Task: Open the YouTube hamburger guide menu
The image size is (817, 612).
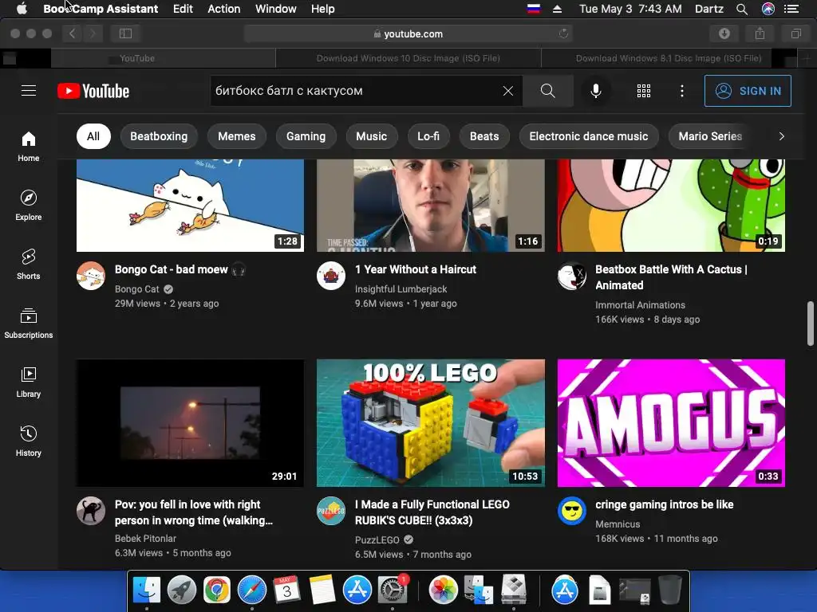Action: coord(29,91)
